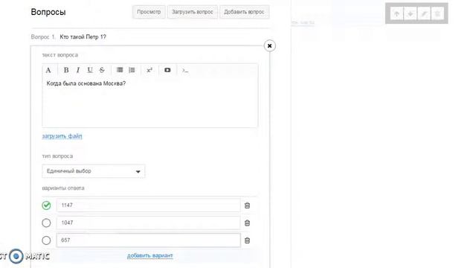Edit the answer field containing 1047

149,223
